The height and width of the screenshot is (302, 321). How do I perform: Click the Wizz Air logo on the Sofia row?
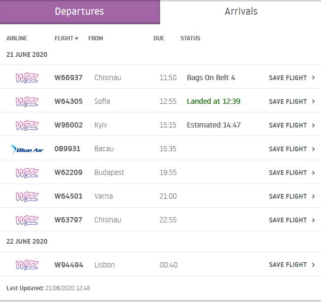point(27,101)
